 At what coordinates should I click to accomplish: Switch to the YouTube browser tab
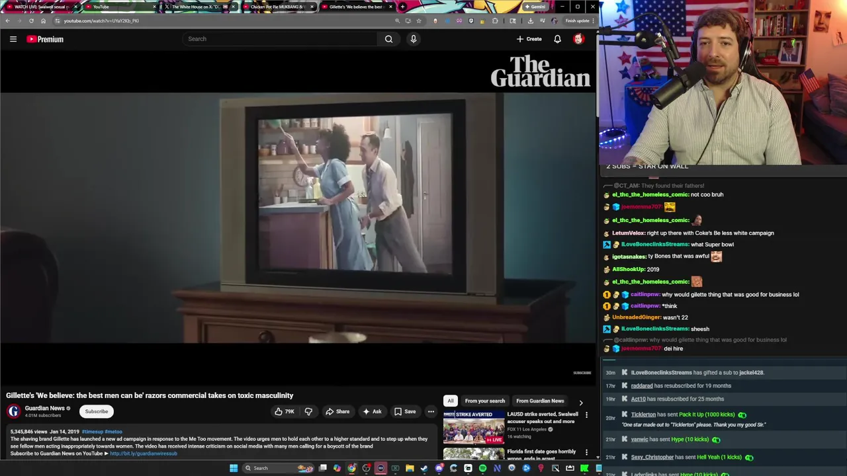pyautogui.click(x=120, y=7)
